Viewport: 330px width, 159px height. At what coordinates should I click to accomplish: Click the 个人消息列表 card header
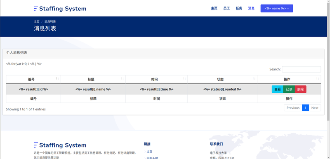coord(163,54)
